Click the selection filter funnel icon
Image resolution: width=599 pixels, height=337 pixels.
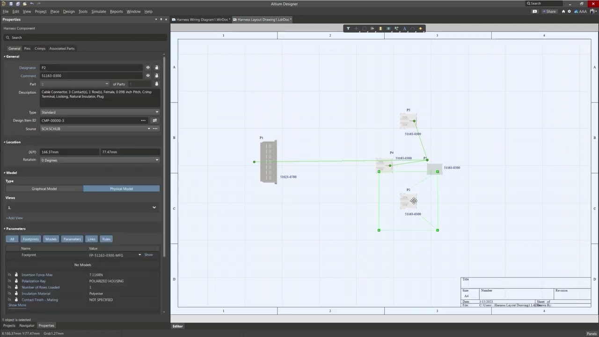348,29
